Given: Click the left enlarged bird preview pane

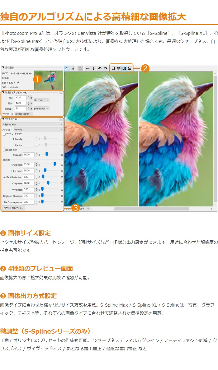Looking at the screenshot, I should pyautogui.click(x=101, y=139).
